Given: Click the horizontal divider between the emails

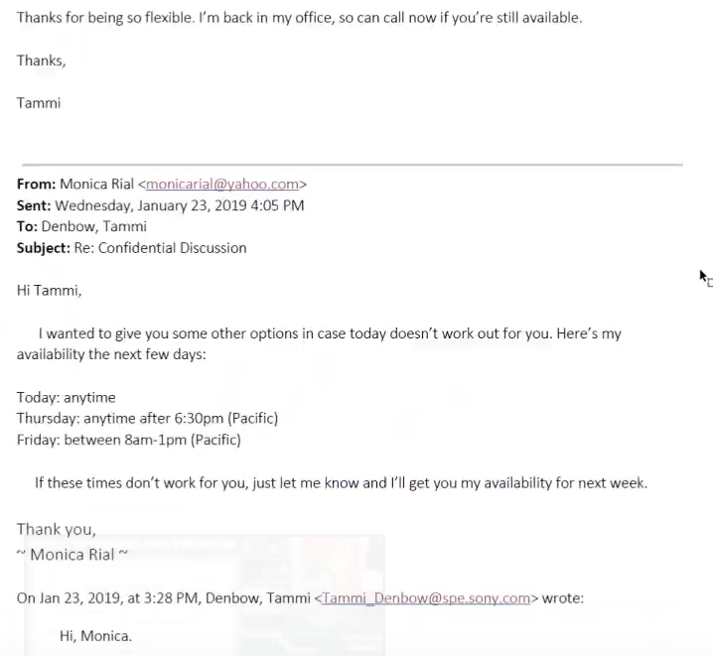Looking at the screenshot, I should pyautogui.click(x=353, y=165).
